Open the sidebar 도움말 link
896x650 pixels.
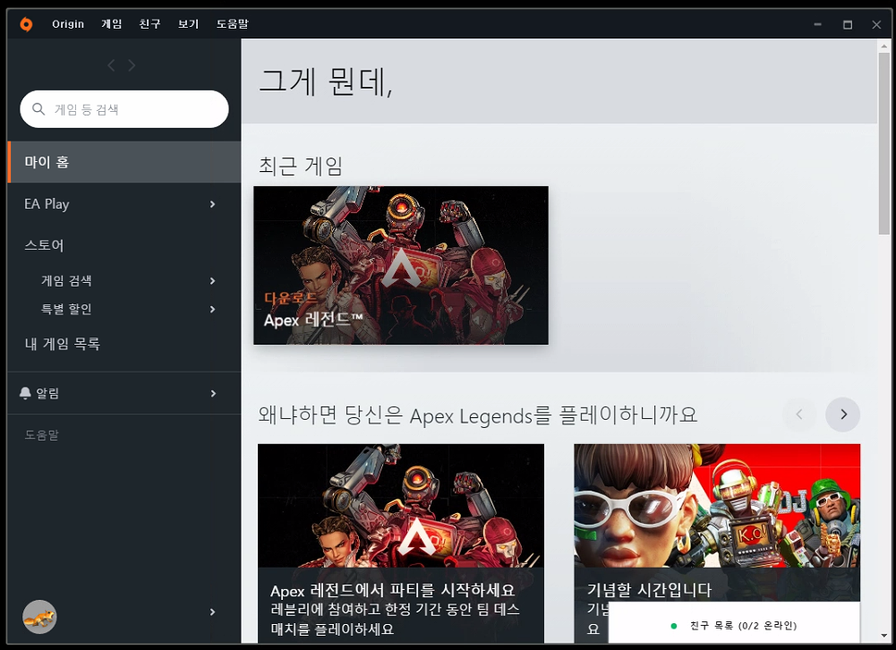tap(41, 435)
